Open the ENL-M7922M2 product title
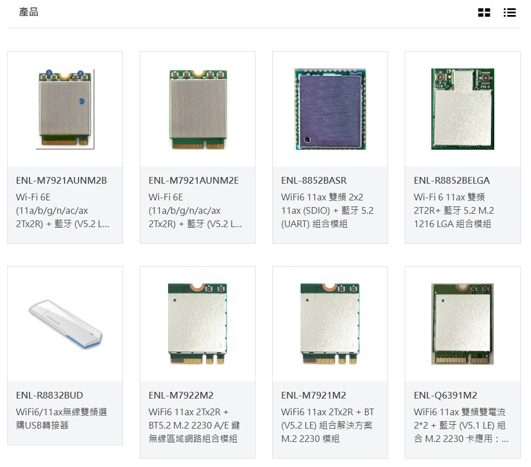The image size is (531, 467). point(181,395)
